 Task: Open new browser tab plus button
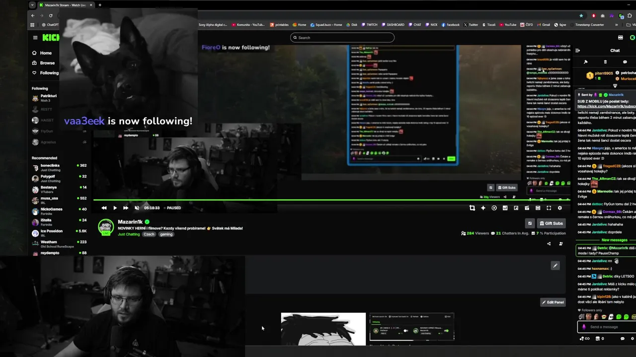[99, 5]
